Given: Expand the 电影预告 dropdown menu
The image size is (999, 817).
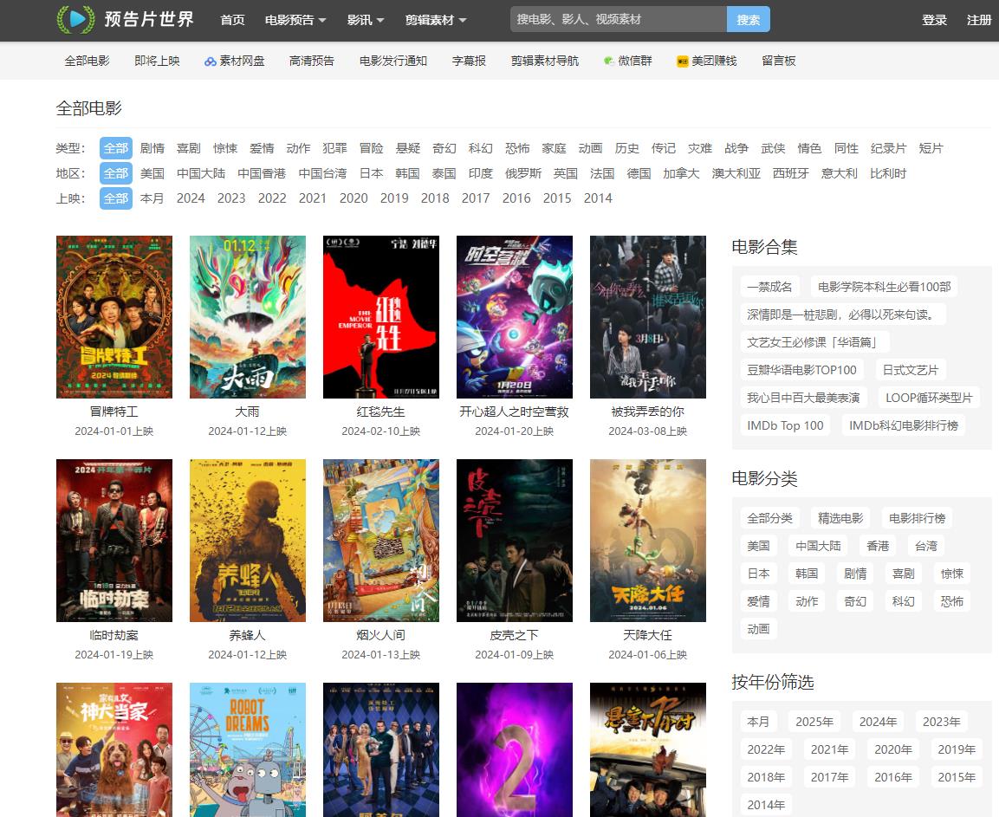Looking at the screenshot, I should [x=295, y=20].
